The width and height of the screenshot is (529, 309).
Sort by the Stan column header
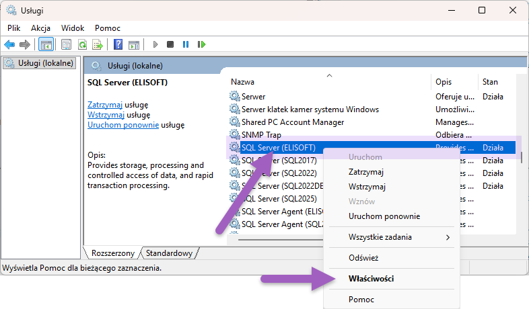click(497, 82)
